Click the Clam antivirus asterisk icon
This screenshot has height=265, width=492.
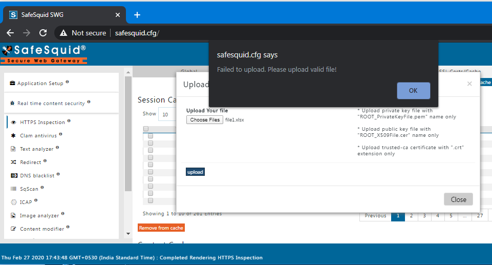click(x=13, y=136)
